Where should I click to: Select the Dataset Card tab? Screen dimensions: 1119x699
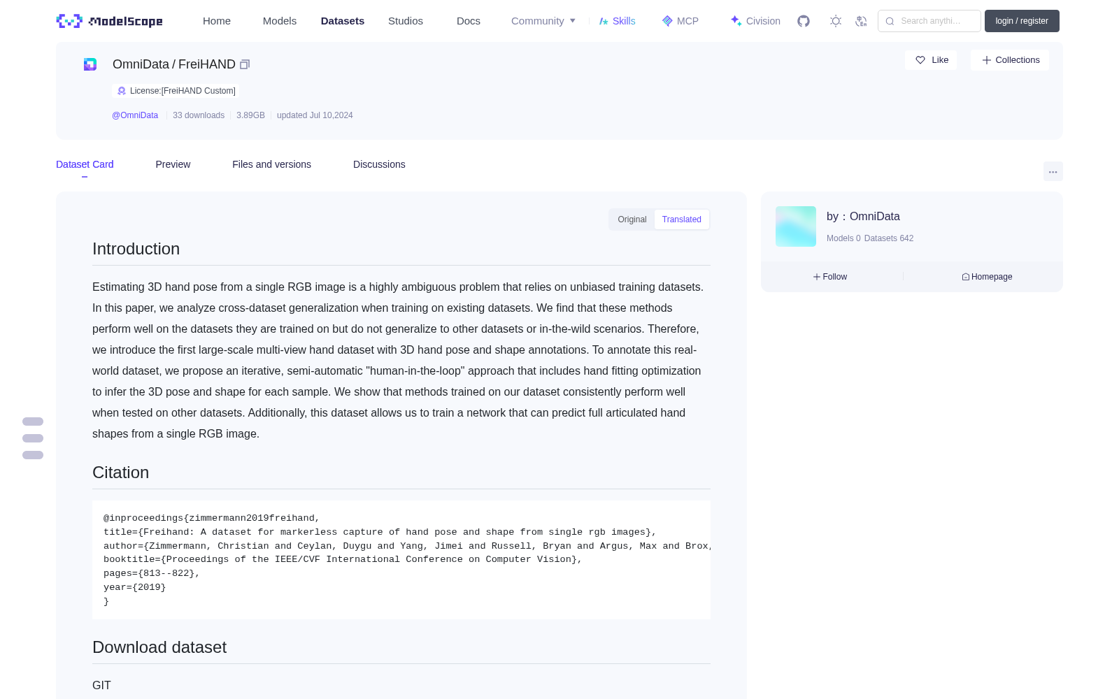click(85, 164)
